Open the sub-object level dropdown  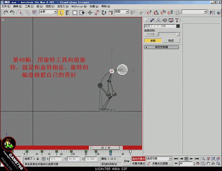[x=169, y=34]
